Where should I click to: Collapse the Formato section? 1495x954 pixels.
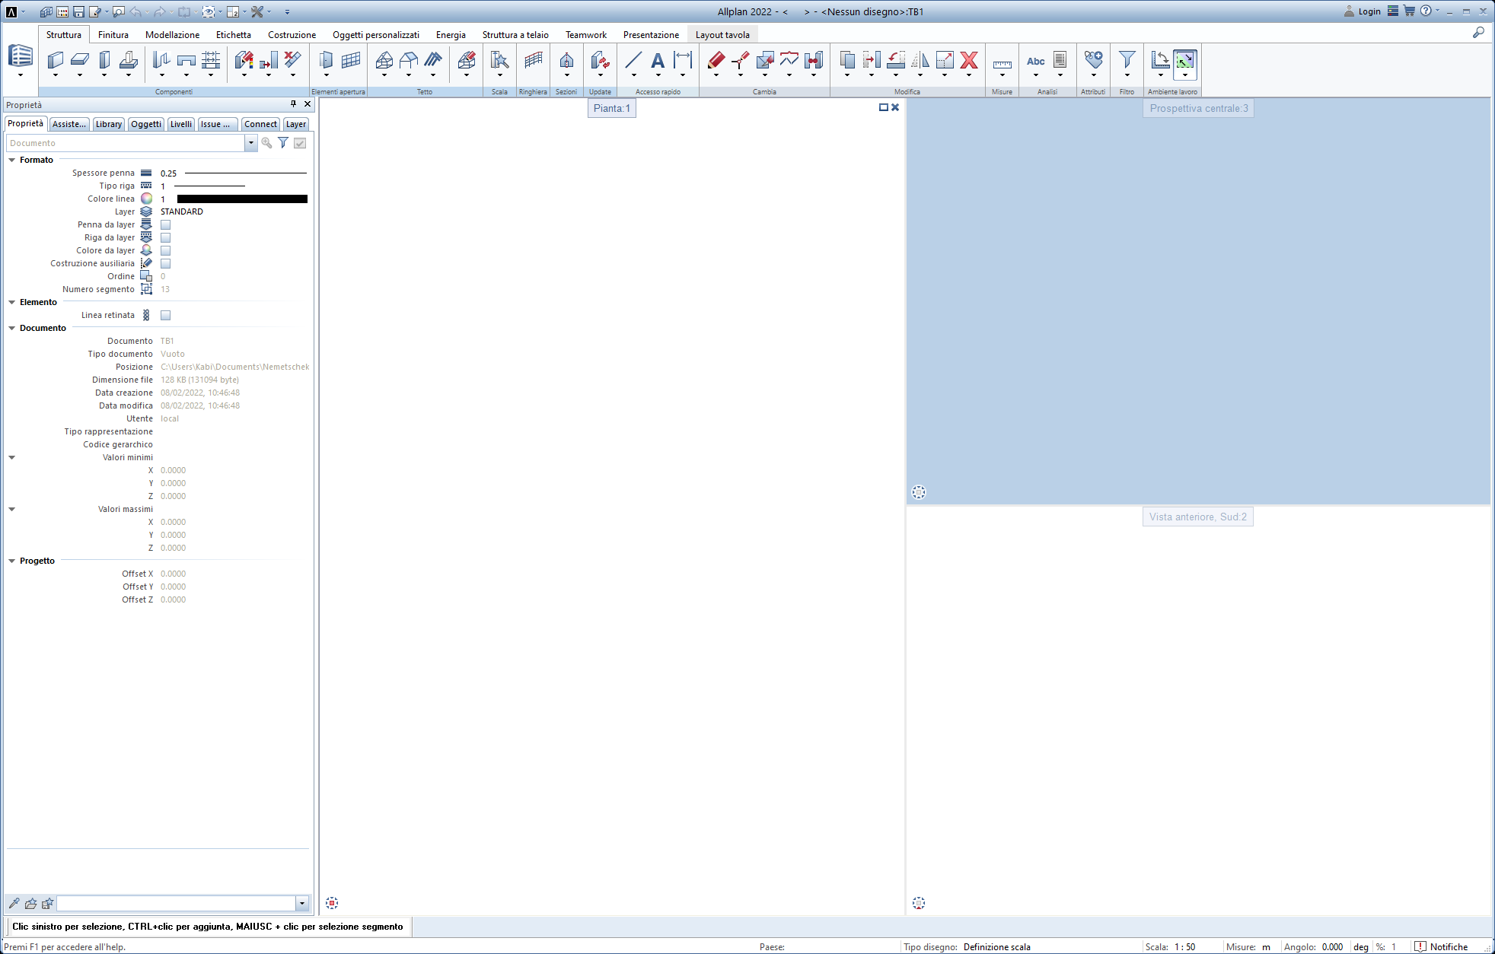(x=12, y=161)
